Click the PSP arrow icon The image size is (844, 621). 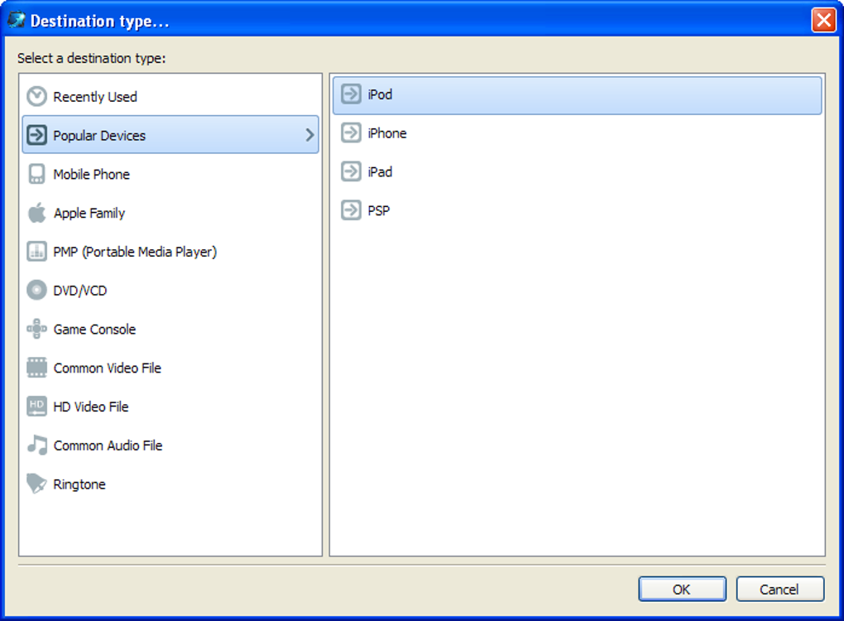[x=351, y=210]
